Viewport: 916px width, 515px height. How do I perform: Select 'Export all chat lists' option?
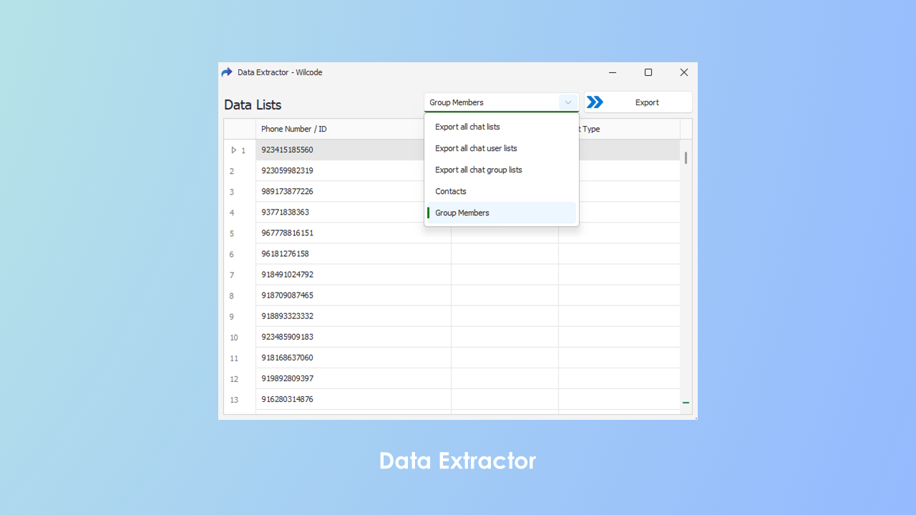pos(467,127)
